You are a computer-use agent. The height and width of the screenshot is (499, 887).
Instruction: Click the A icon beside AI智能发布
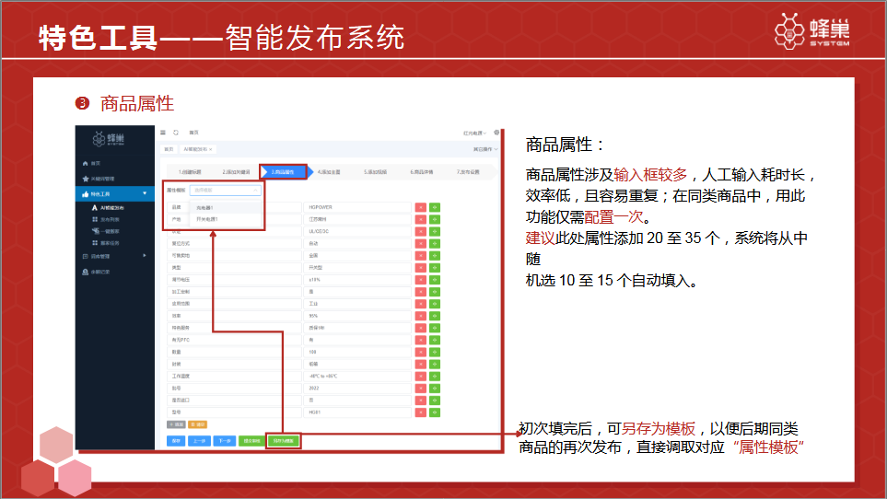tap(95, 208)
